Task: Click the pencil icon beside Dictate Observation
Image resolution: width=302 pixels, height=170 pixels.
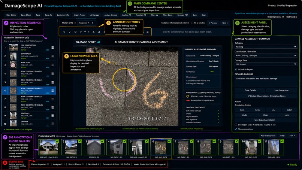Action: (x=248, y=96)
